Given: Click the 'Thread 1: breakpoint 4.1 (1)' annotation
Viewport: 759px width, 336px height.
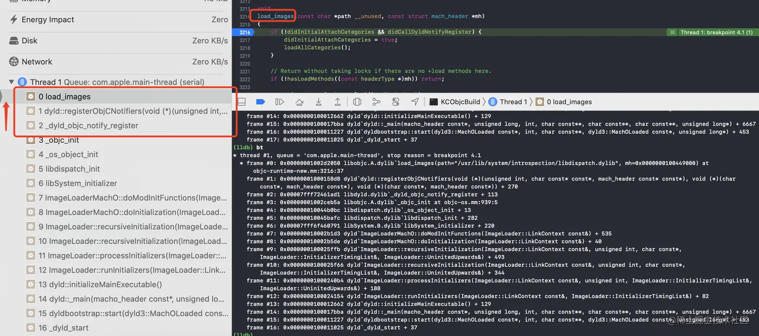Looking at the screenshot, I should (x=716, y=32).
